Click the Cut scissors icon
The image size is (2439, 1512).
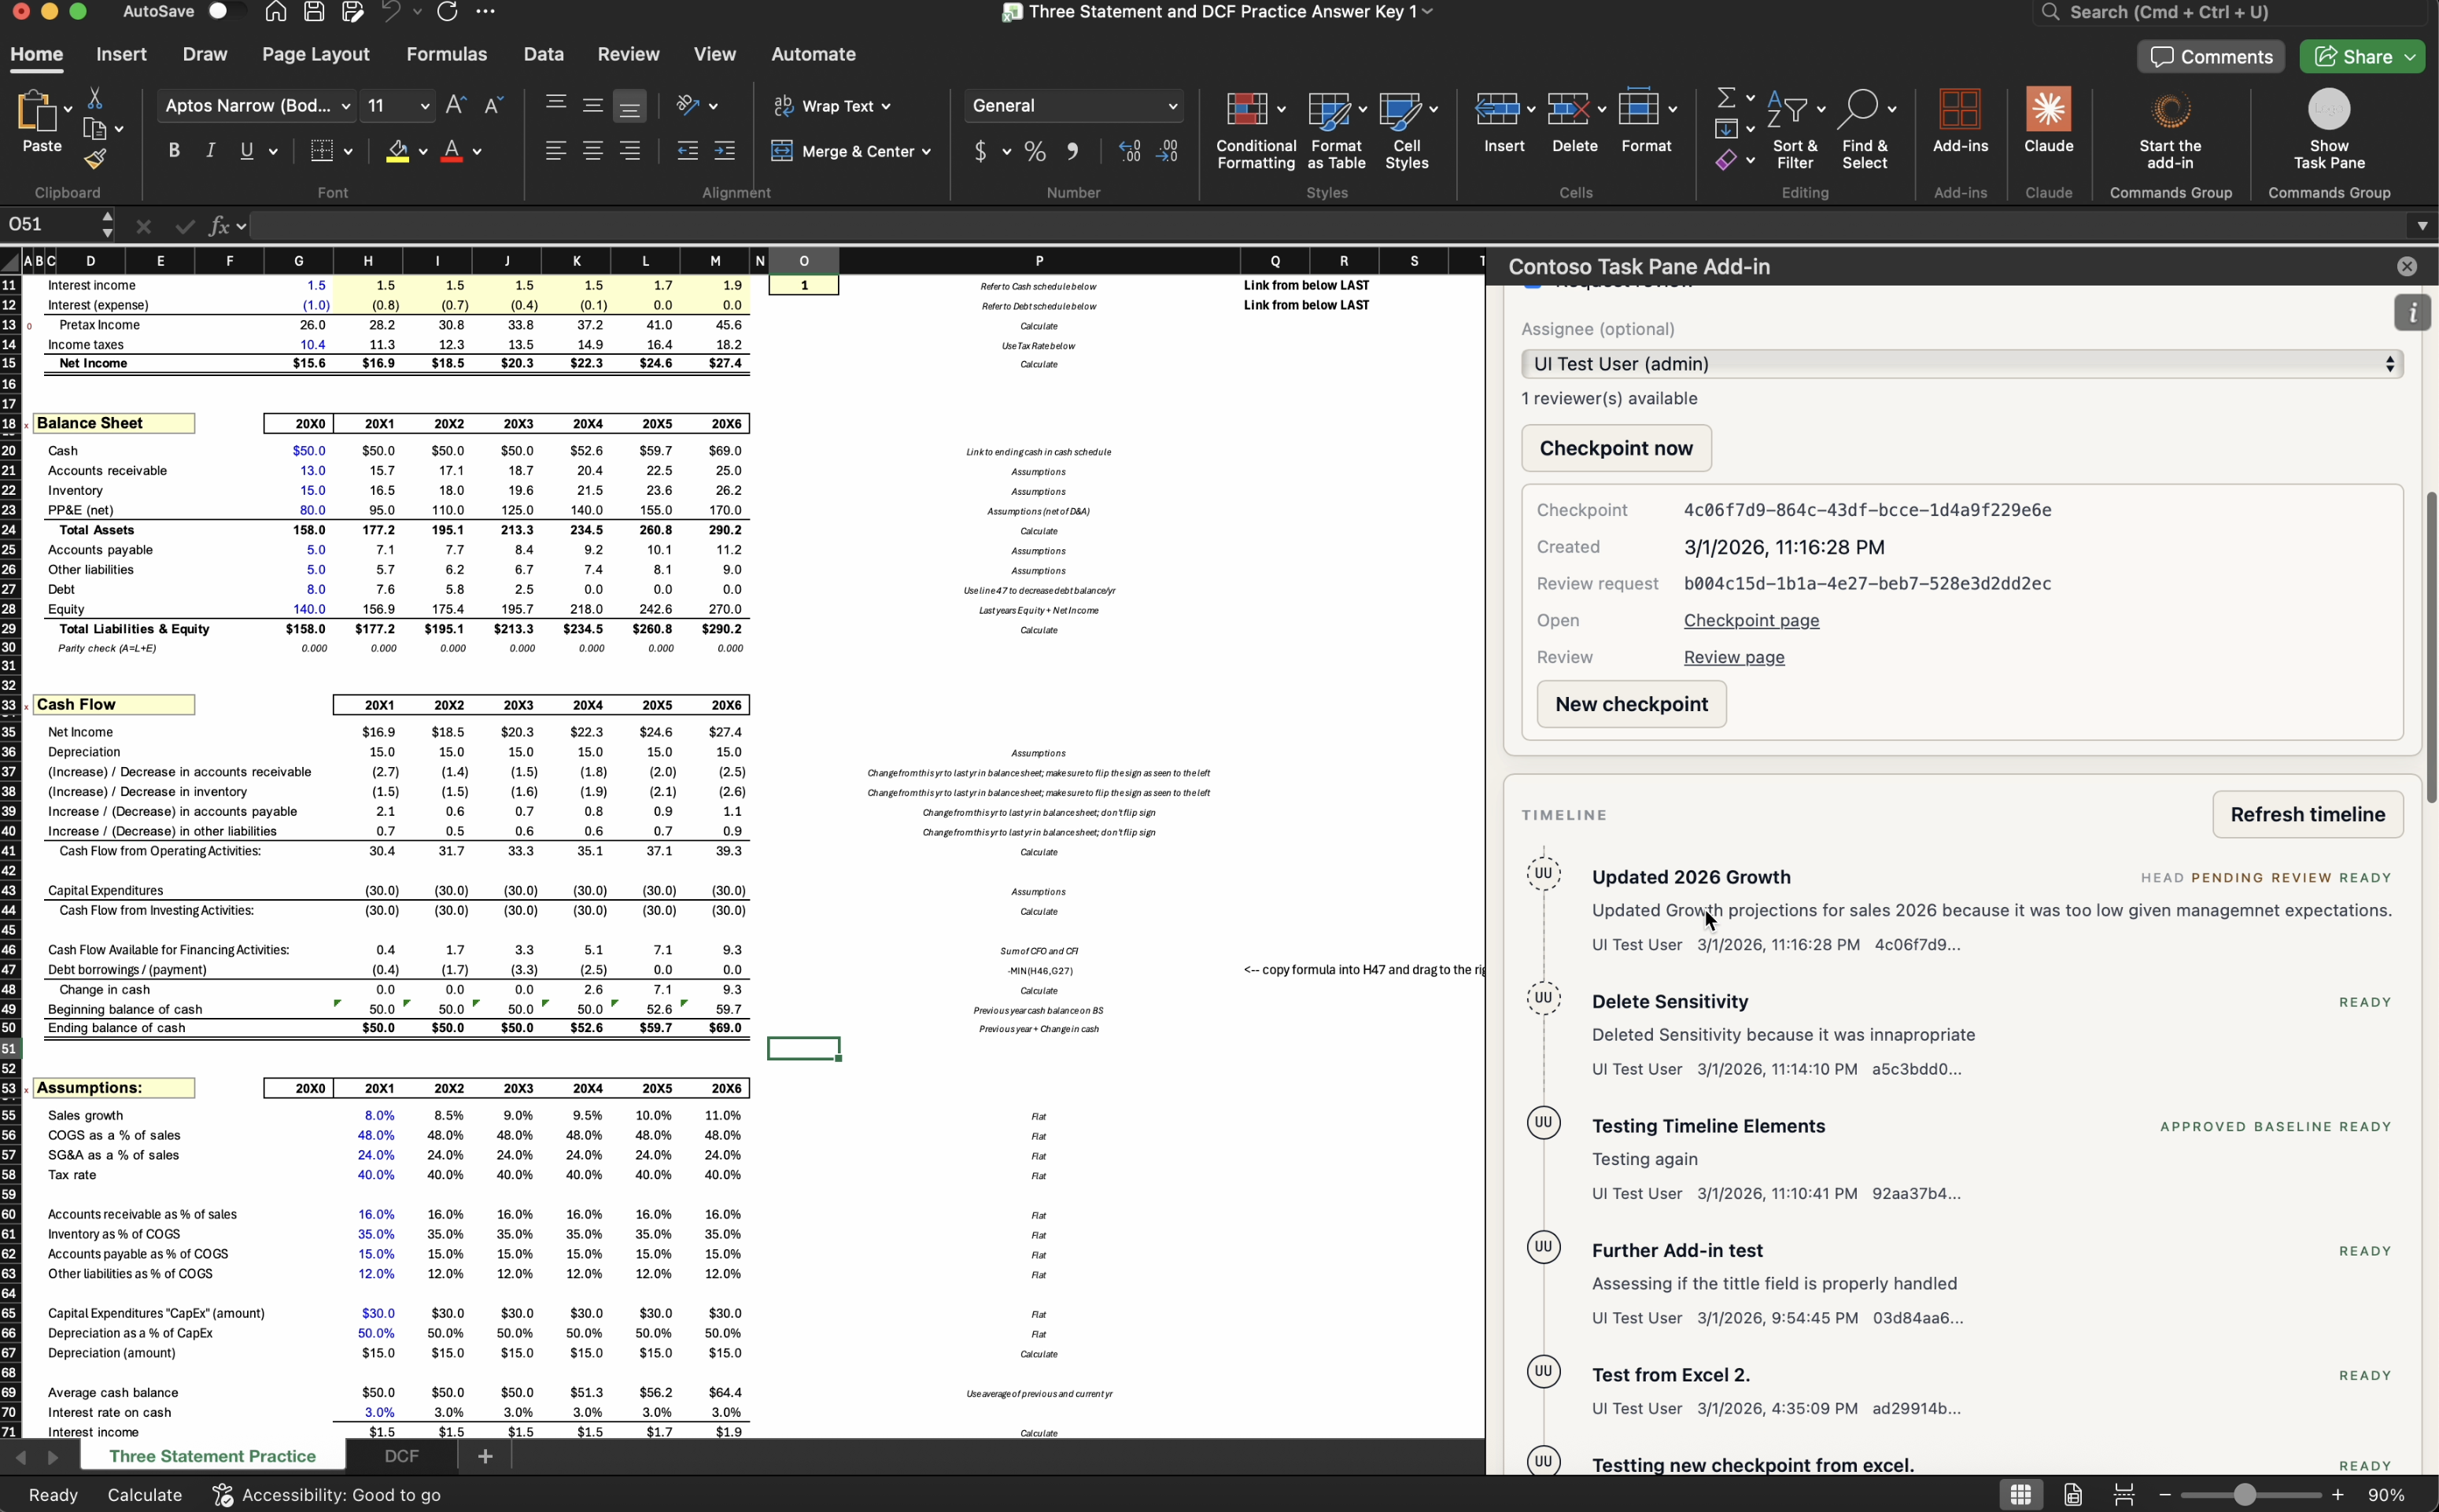95,98
